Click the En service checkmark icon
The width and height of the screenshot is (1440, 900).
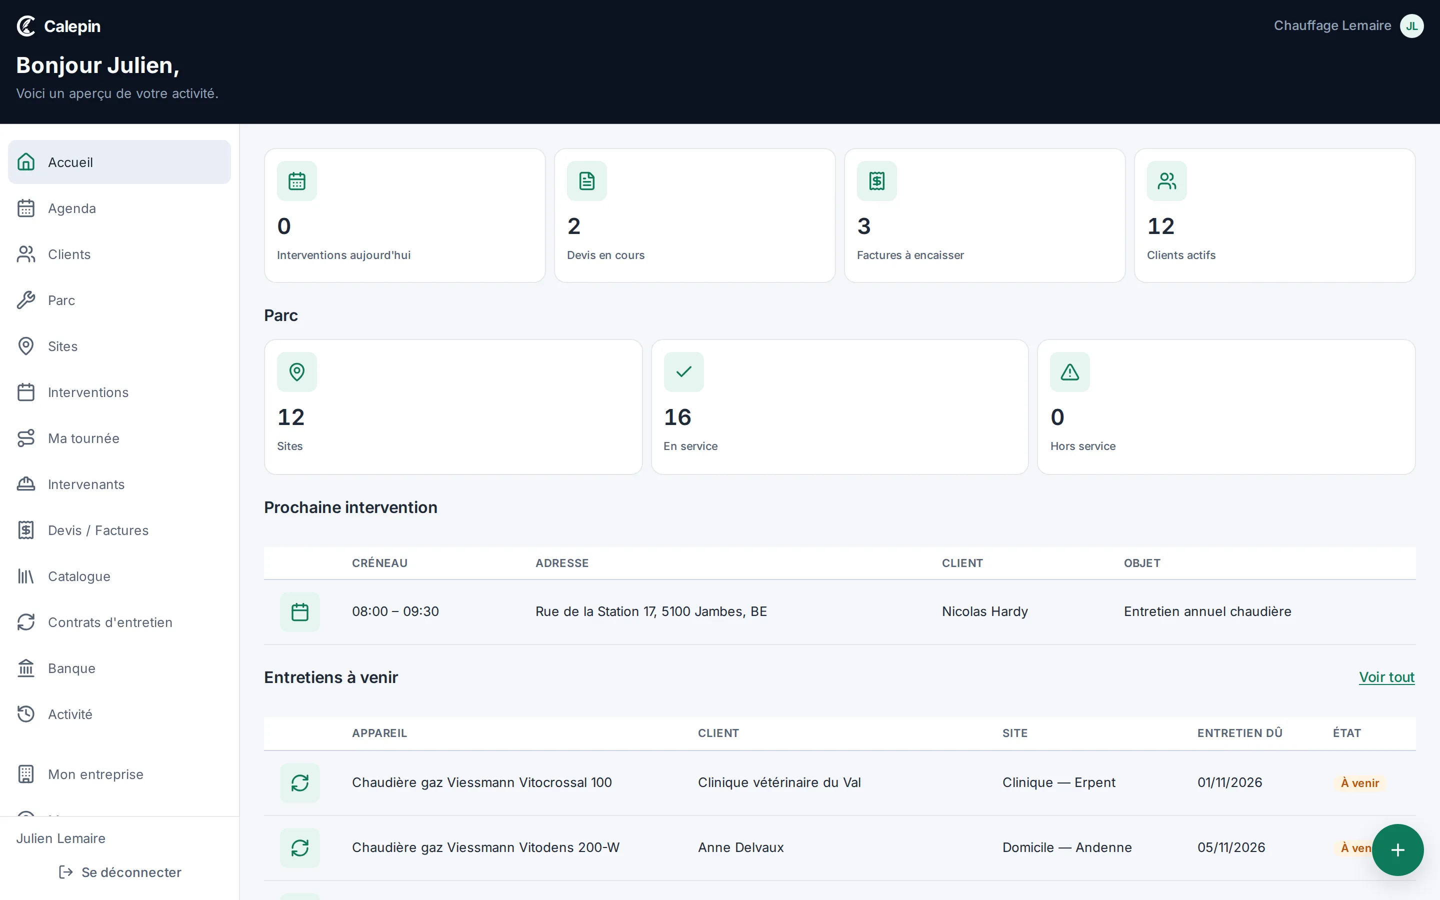point(683,372)
